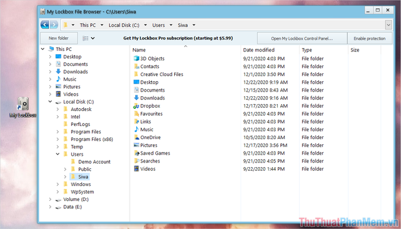This screenshot has width=401, height=229.
Task: Select the Searches folder icon
Action: coord(136,161)
